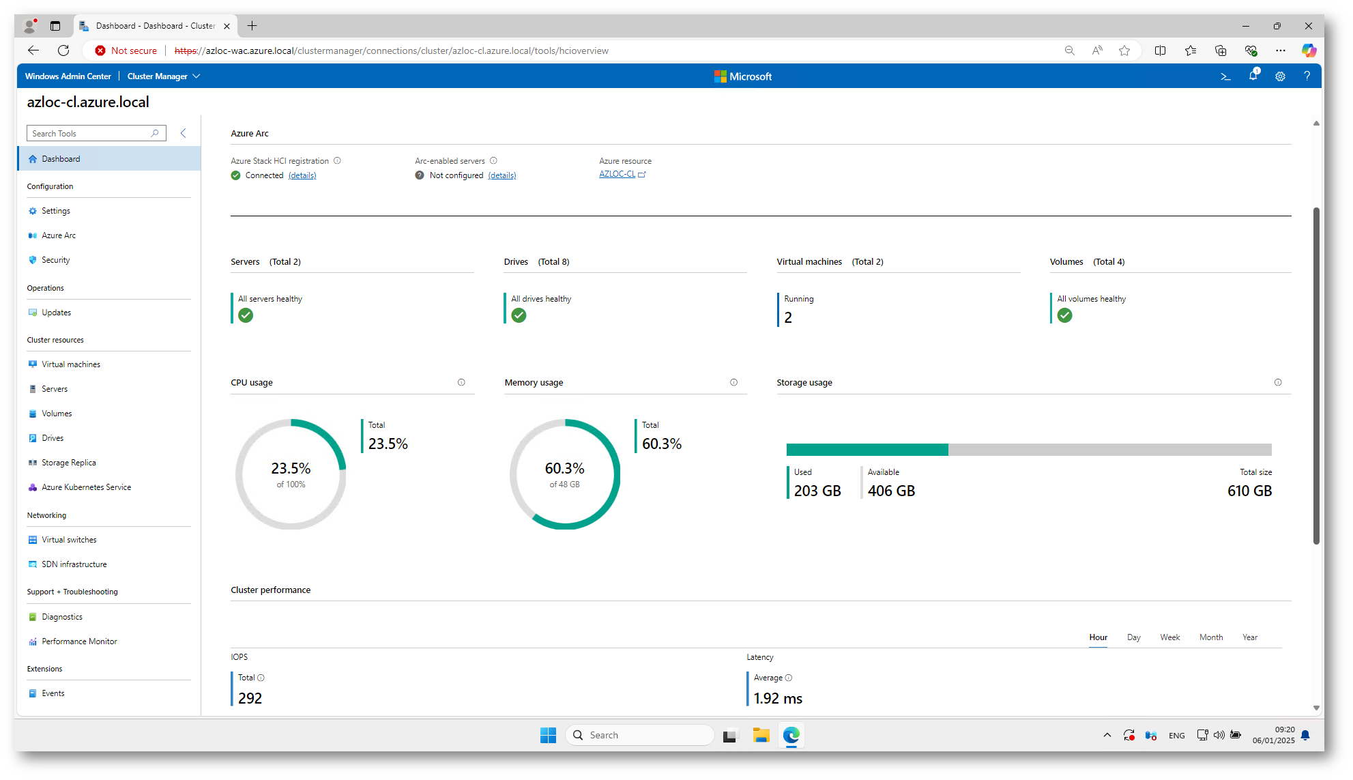This screenshot has width=1353, height=780.
Task: Open notifications bell in Admin Center header
Action: [1253, 76]
